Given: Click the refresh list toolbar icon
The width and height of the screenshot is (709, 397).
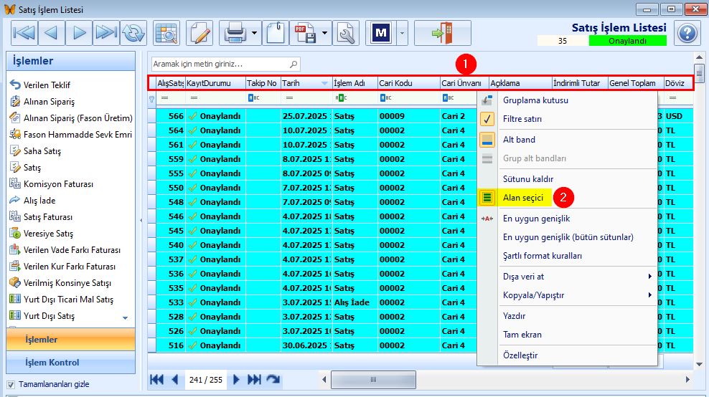Looking at the screenshot, I should 133,33.
